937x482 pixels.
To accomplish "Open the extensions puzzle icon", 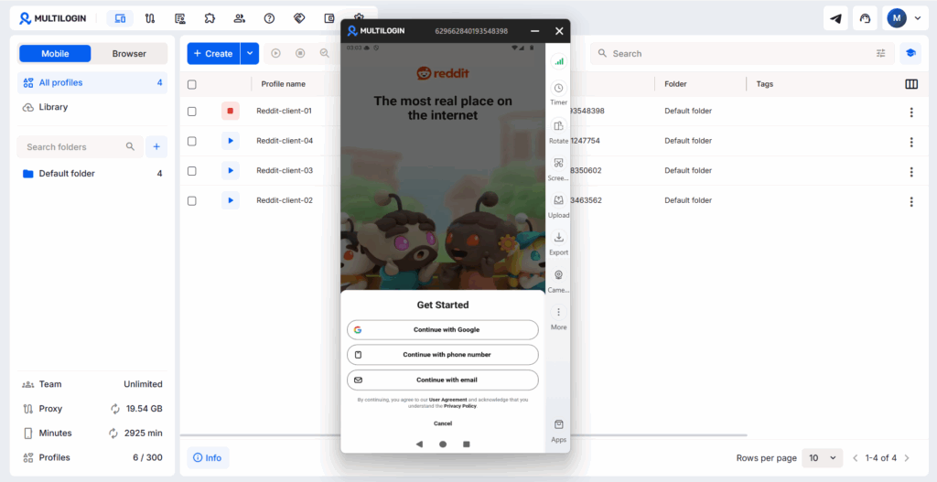I will (210, 18).
